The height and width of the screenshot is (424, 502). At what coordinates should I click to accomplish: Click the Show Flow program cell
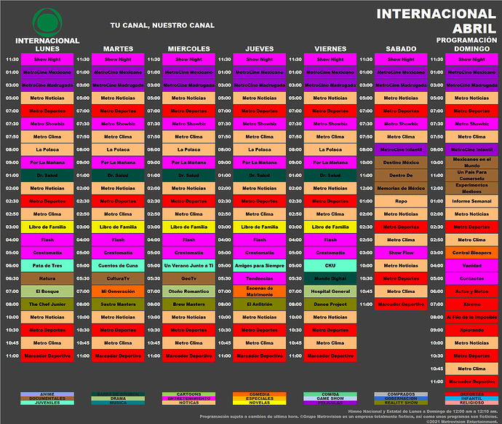tap(401, 253)
